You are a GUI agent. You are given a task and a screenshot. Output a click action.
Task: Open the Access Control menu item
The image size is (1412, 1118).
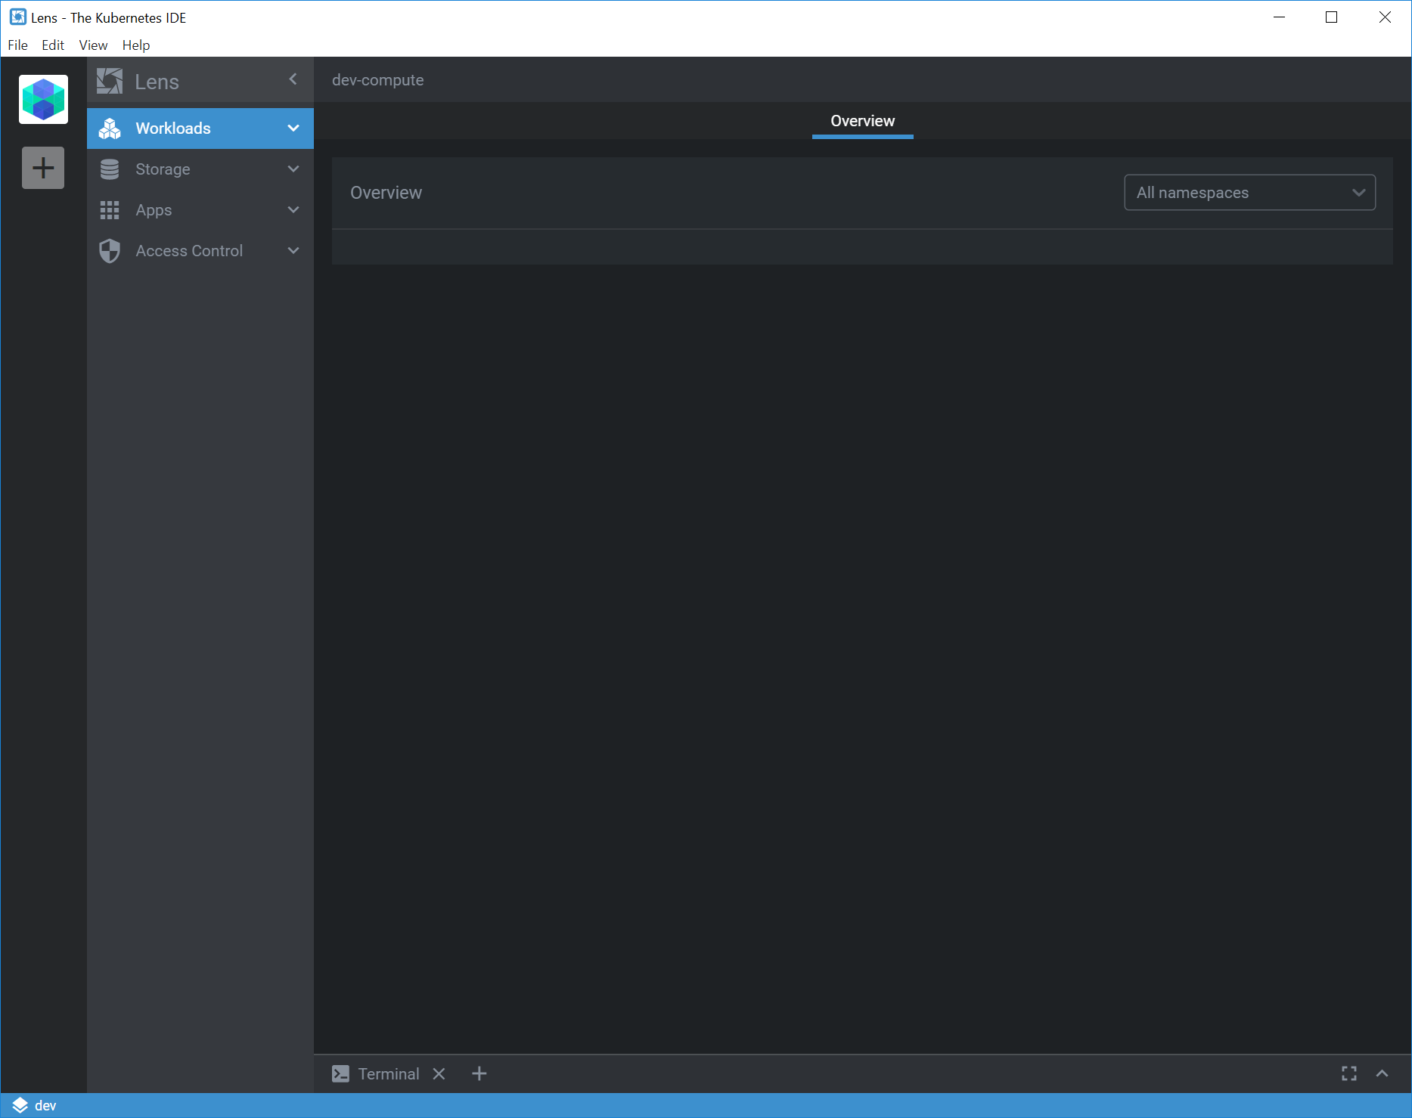click(200, 251)
